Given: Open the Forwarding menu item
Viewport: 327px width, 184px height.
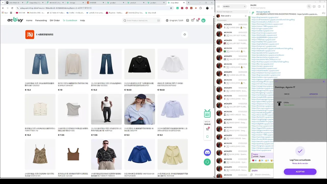Looking at the screenshot, I should point(41,20).
